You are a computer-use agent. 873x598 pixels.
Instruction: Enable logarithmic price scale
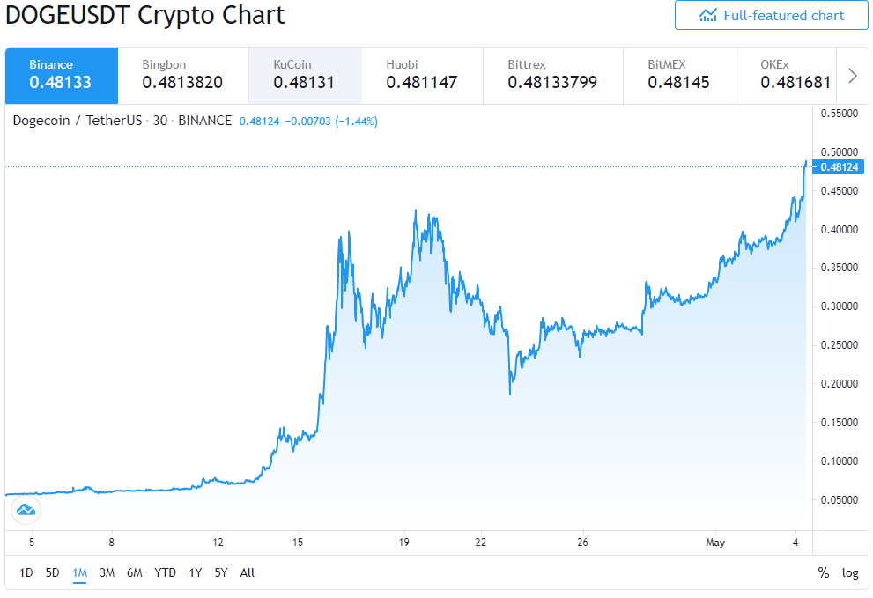[850, 572]
